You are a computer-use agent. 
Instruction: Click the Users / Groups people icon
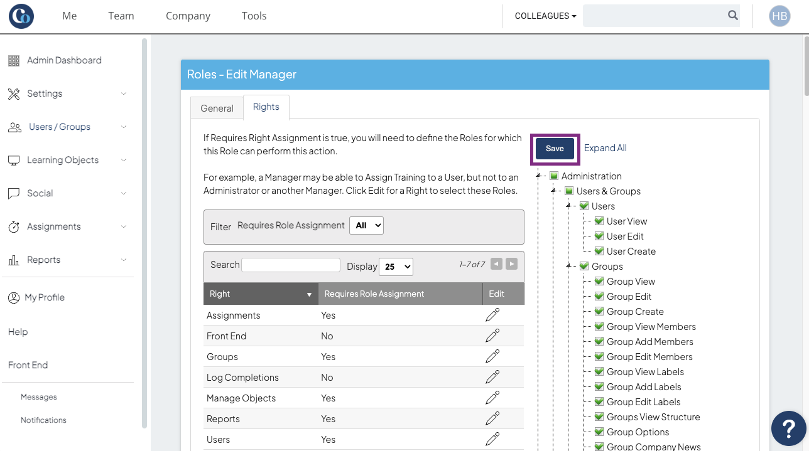[x=14, y=127]
